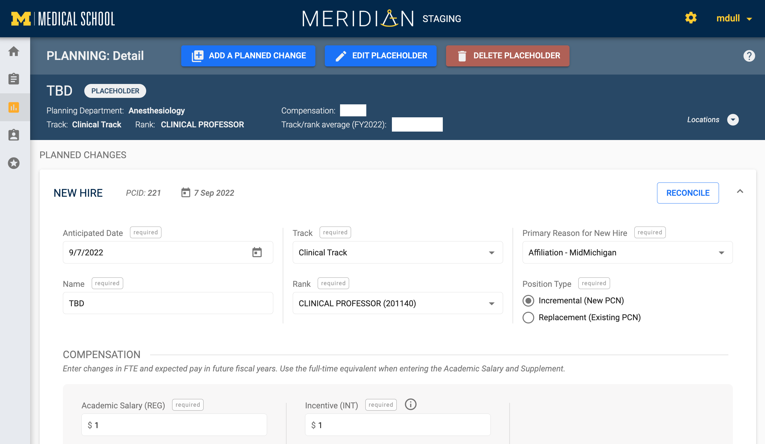This screenshot has height=444, width=765.
Task: Click the NEW HIRE heading
Action: pos(78,193)
